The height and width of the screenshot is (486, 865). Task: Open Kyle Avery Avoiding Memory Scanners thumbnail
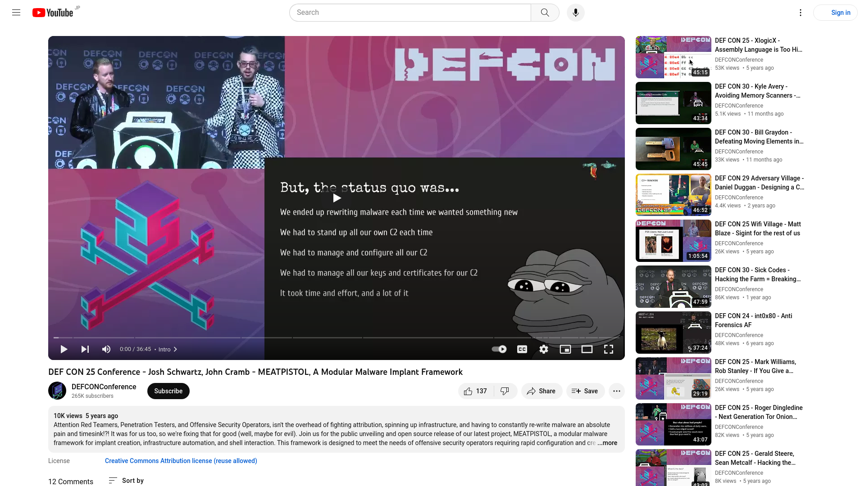pos(674,103)
